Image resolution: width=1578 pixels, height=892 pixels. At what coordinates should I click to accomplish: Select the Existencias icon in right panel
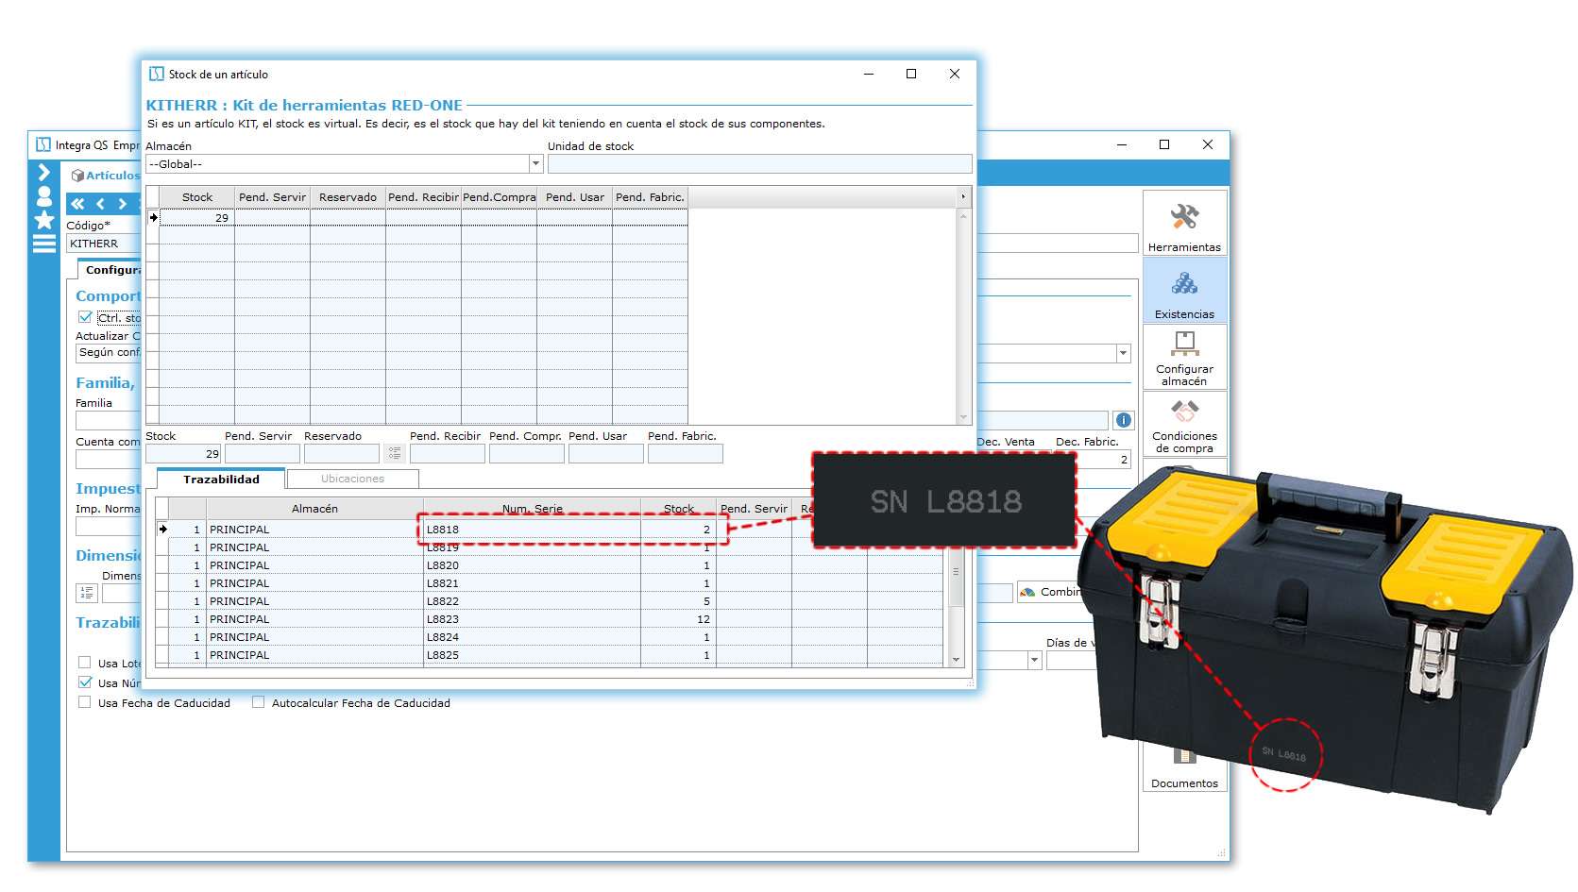1184,289
